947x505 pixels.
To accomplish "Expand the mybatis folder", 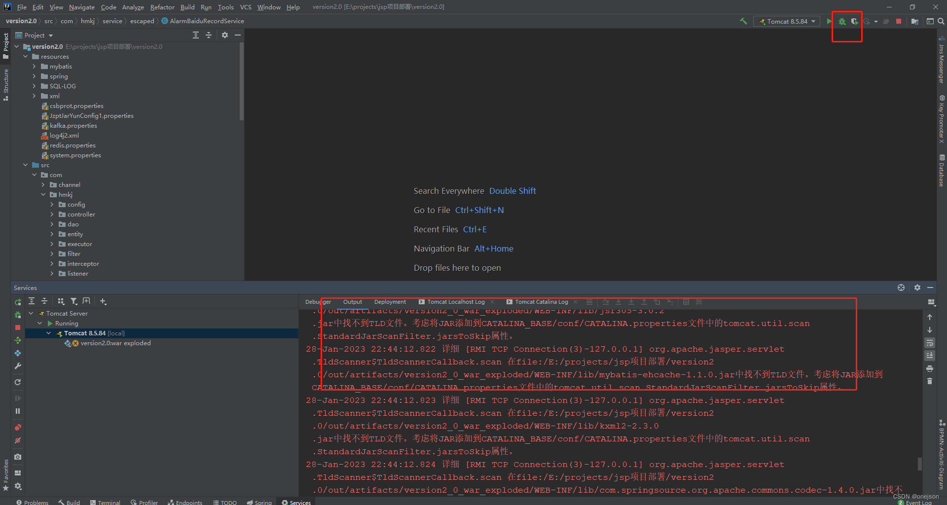I will [34, 67].
